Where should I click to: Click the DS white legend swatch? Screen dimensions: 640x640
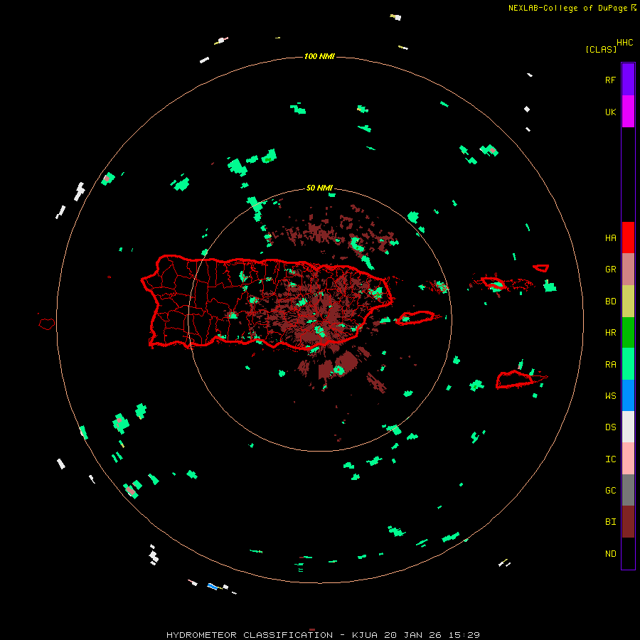click(628, 427)
